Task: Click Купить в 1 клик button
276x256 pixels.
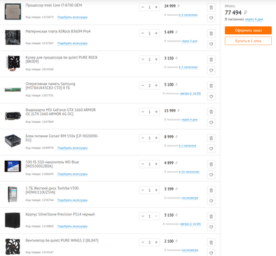Action: point(248,41)
